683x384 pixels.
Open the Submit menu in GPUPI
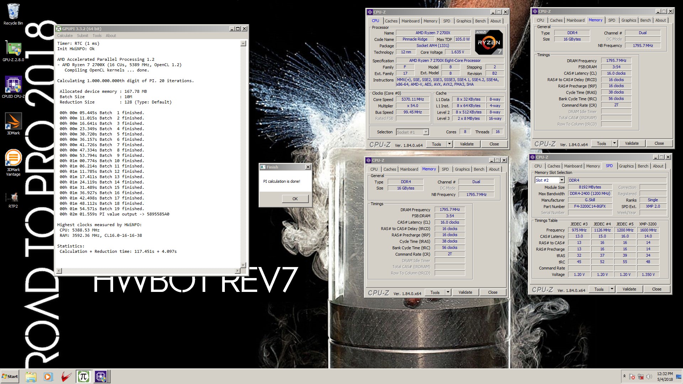point(83,36)
